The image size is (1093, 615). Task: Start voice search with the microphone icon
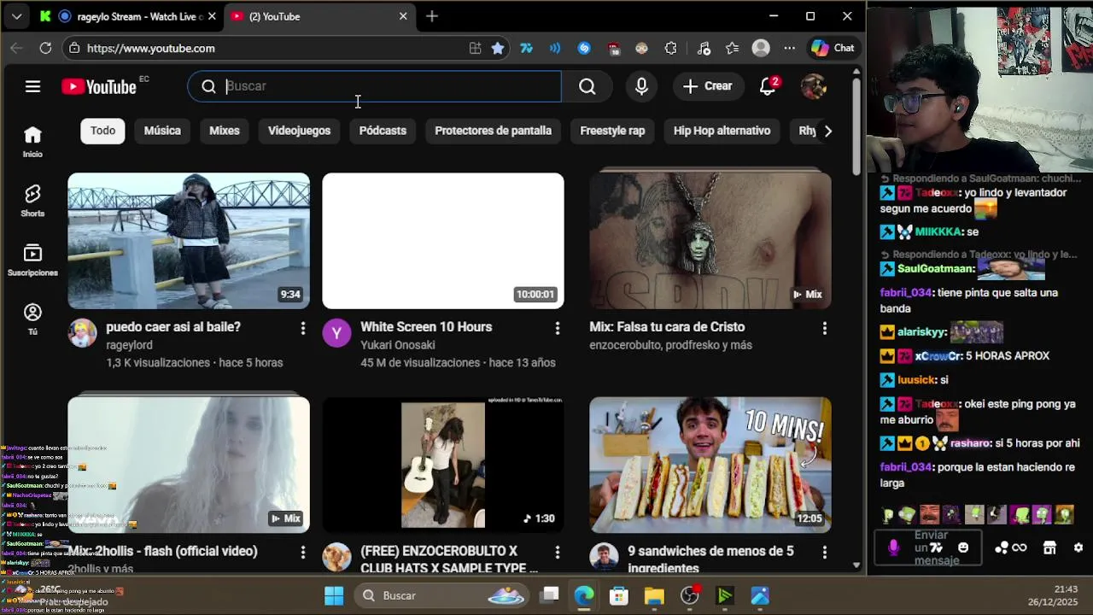click(641, 86)
